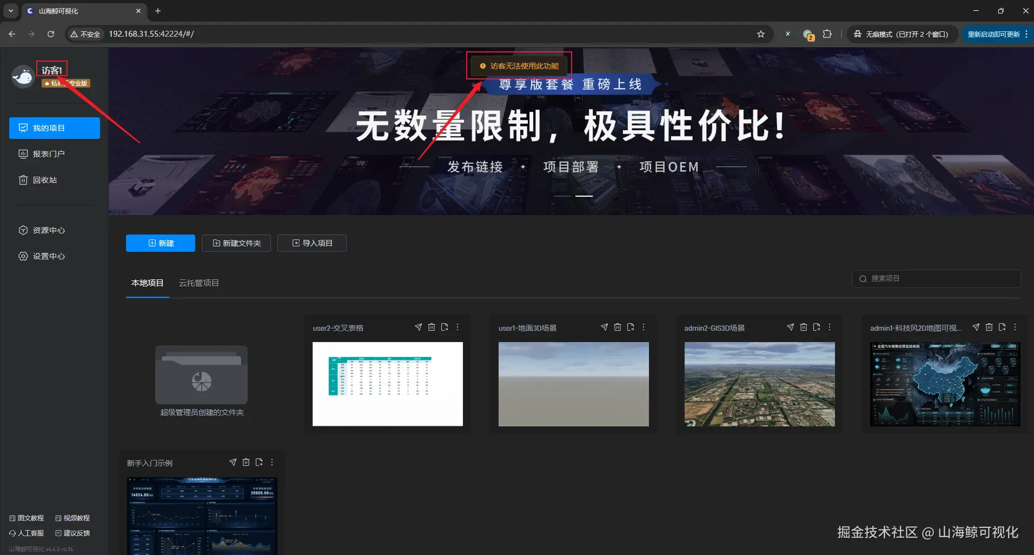Export the user1-地面3D场景 project

click(630, 327)
